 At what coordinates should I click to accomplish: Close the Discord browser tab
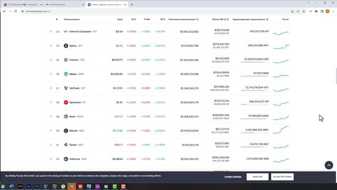coord(41,5)
